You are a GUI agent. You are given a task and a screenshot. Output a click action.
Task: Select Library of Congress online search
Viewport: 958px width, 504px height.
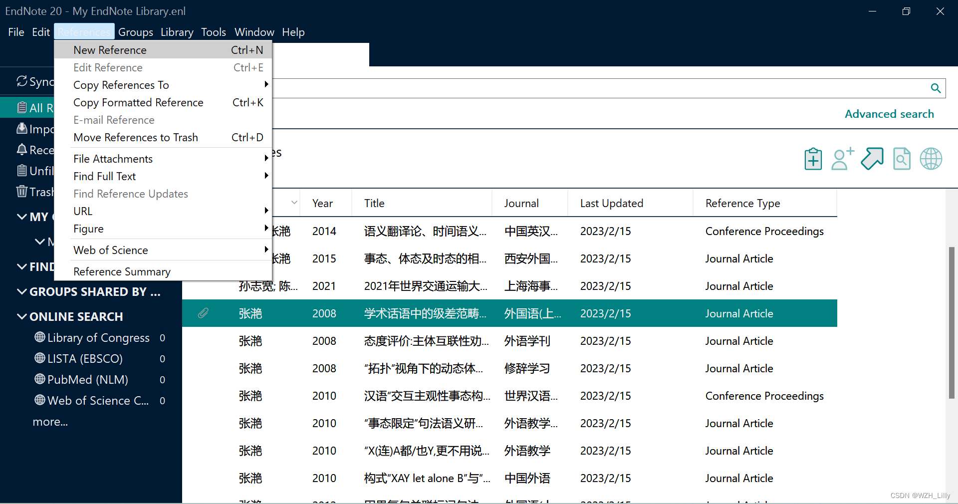click(x=98, y=338)
